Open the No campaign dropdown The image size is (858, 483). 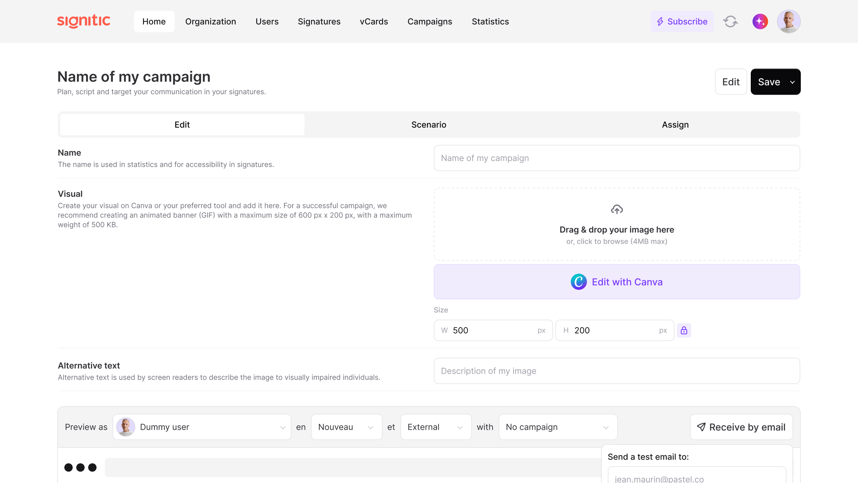(x=558, y=427)
